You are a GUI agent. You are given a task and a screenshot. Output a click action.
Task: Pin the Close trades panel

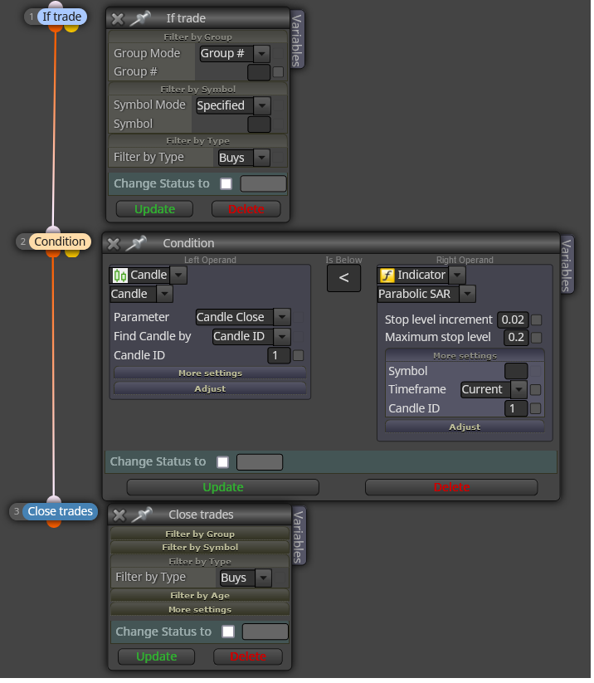(x=142, y=515)
